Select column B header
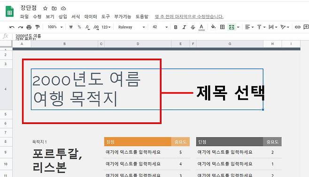309x177 pixels. (64, 44)
